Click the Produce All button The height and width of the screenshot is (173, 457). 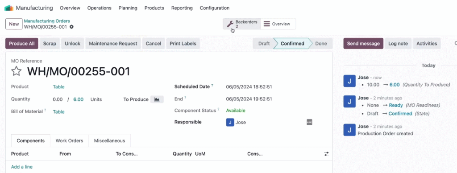pos(22,43)
